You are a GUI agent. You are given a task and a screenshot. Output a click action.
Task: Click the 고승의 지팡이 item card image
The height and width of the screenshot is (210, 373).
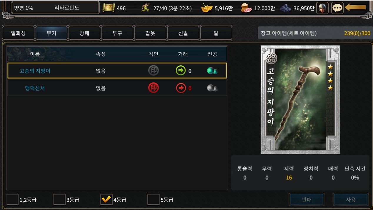[300, 99]
